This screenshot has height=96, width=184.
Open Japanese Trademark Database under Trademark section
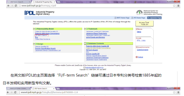(x=97, y=32)
